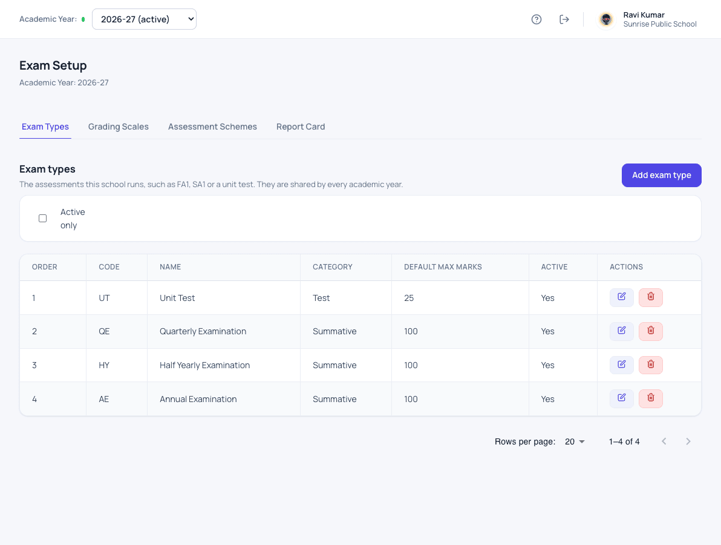Click the 25 max marks cell
Image resolution: width=721 pixels, height=545 pixels.
(x=460, y=298)
